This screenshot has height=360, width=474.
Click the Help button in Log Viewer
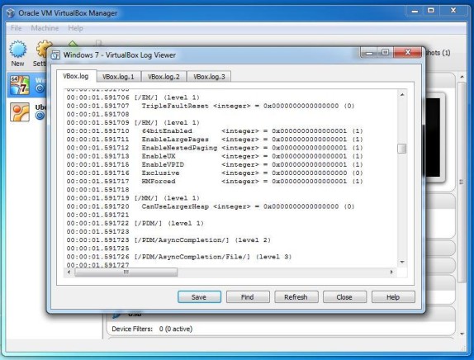(x=393, y=297)
